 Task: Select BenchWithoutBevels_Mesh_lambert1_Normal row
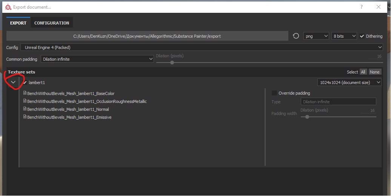coord(68,109)
